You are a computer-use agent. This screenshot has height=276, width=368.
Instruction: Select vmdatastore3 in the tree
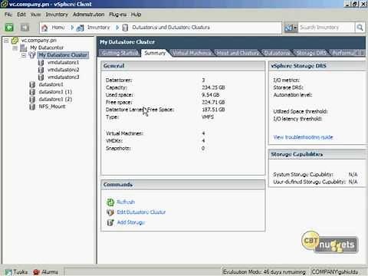[63, 77]
